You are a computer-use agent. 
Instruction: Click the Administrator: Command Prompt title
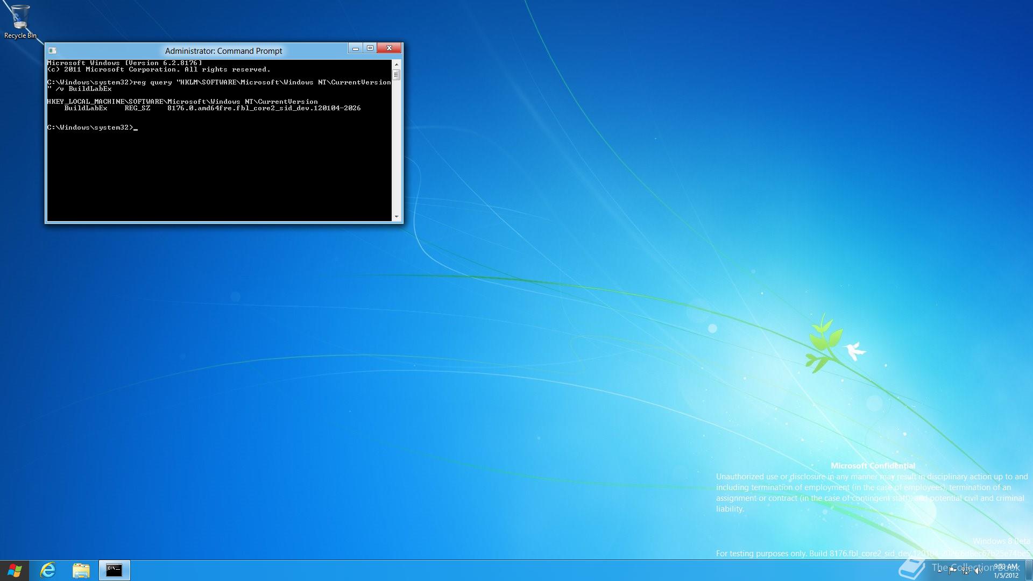(x=223, y=51)
